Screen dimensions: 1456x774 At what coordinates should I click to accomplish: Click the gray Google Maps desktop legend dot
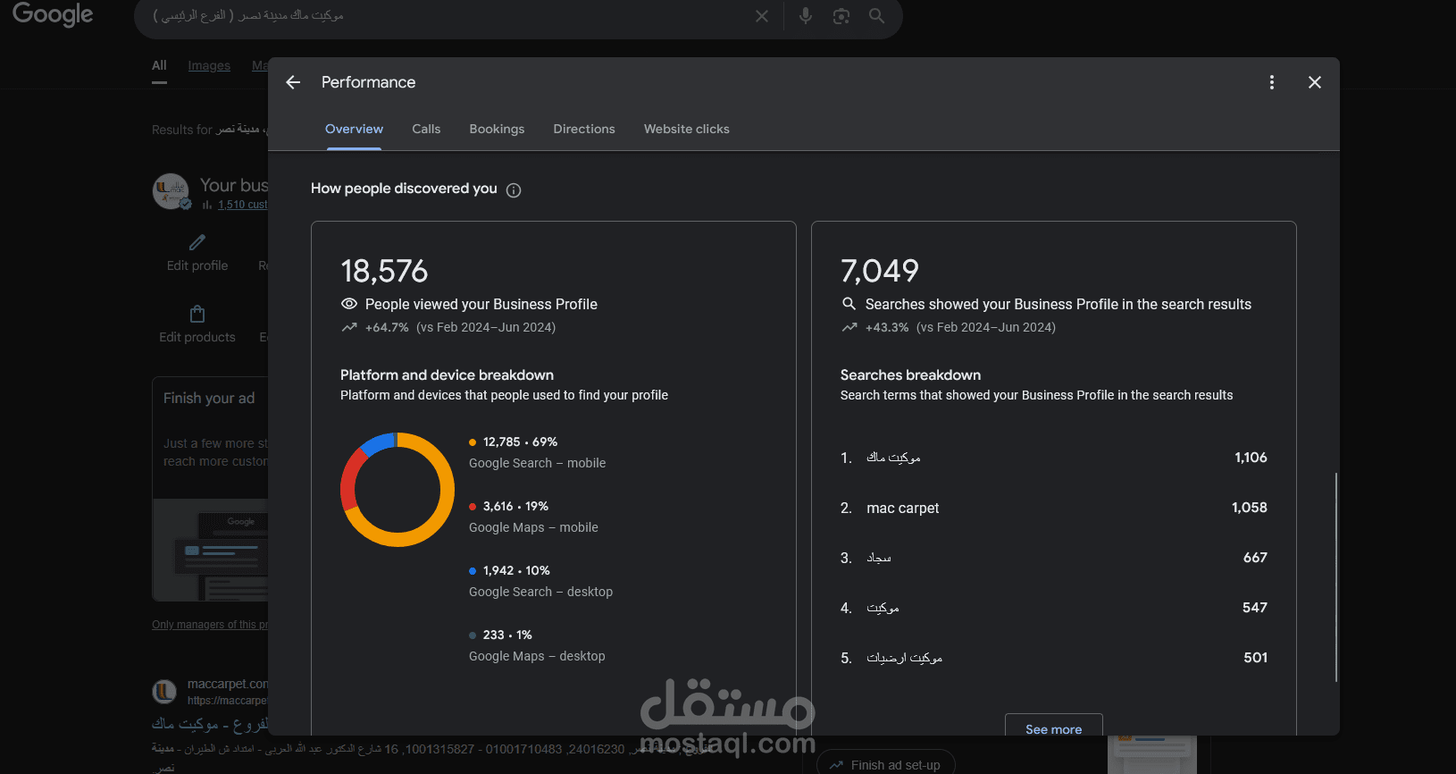473,635
